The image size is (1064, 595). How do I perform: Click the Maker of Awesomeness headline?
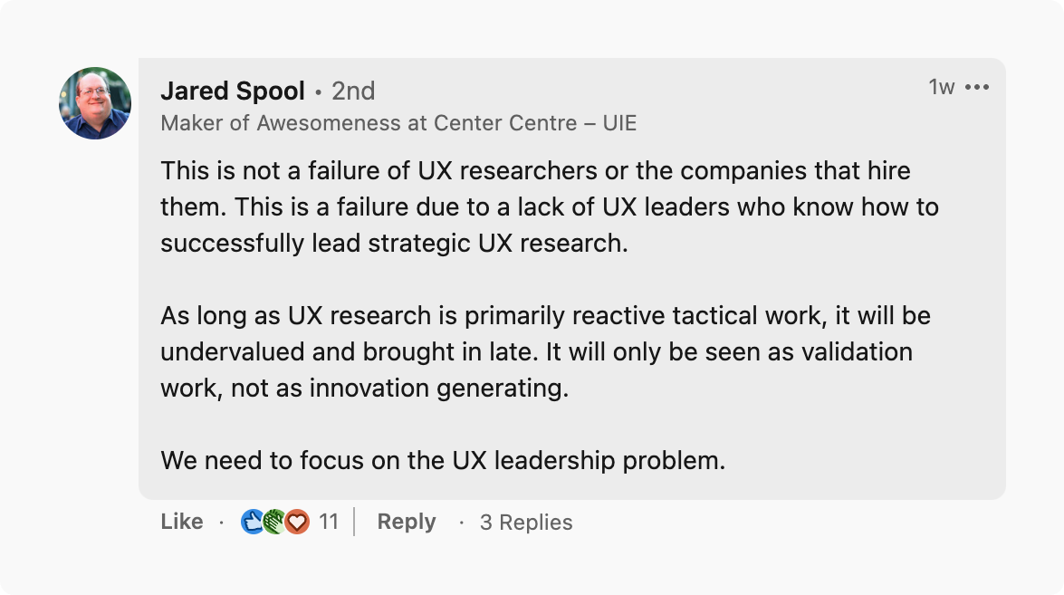(398, 123)
